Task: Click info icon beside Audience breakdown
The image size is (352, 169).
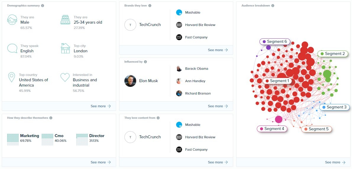Action: [x=273, y=6]
